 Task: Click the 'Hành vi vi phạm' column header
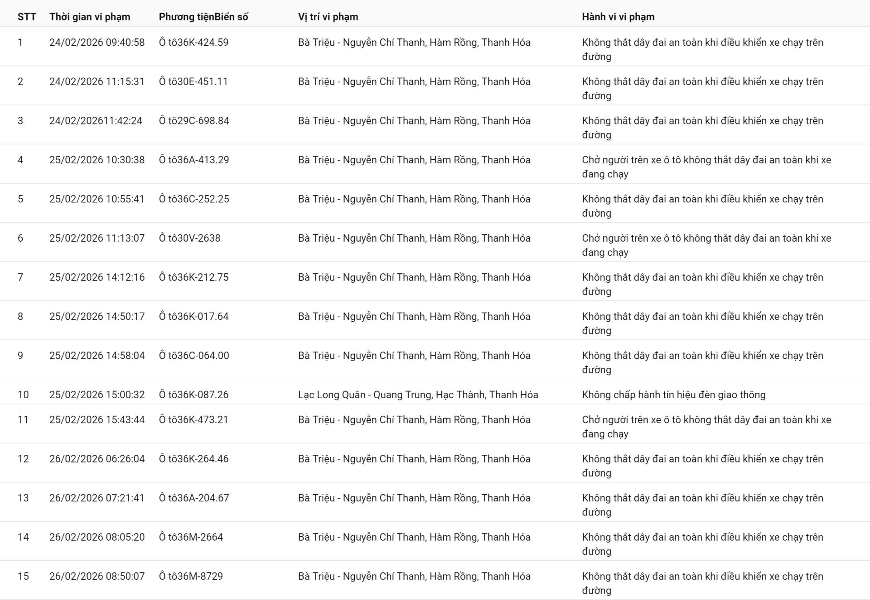618,17
